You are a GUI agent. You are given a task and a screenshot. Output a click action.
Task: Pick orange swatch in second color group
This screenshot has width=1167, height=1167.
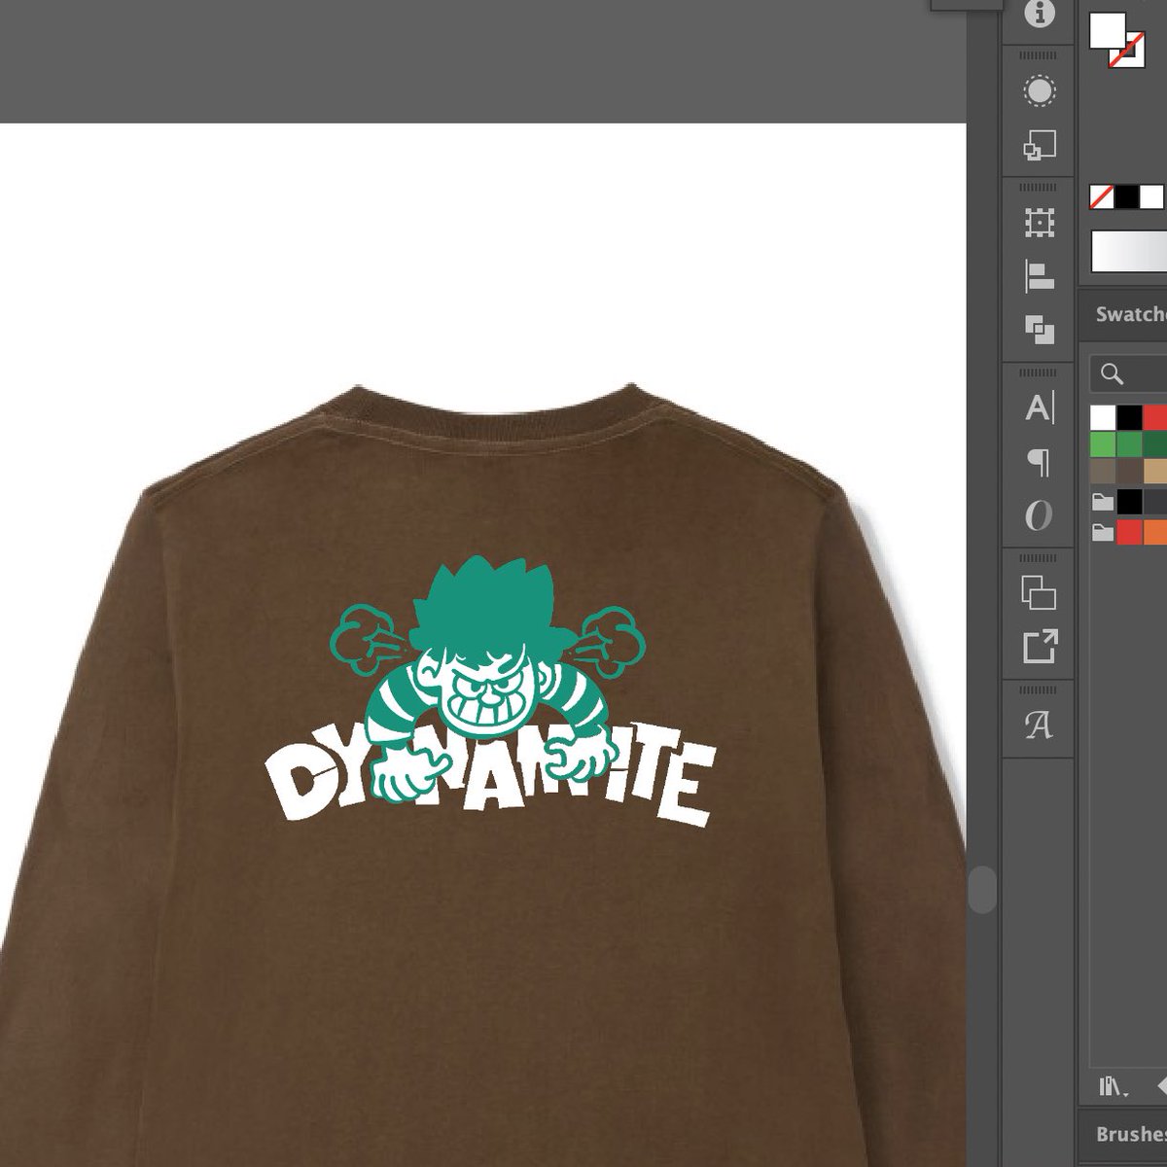point(1154,532)
